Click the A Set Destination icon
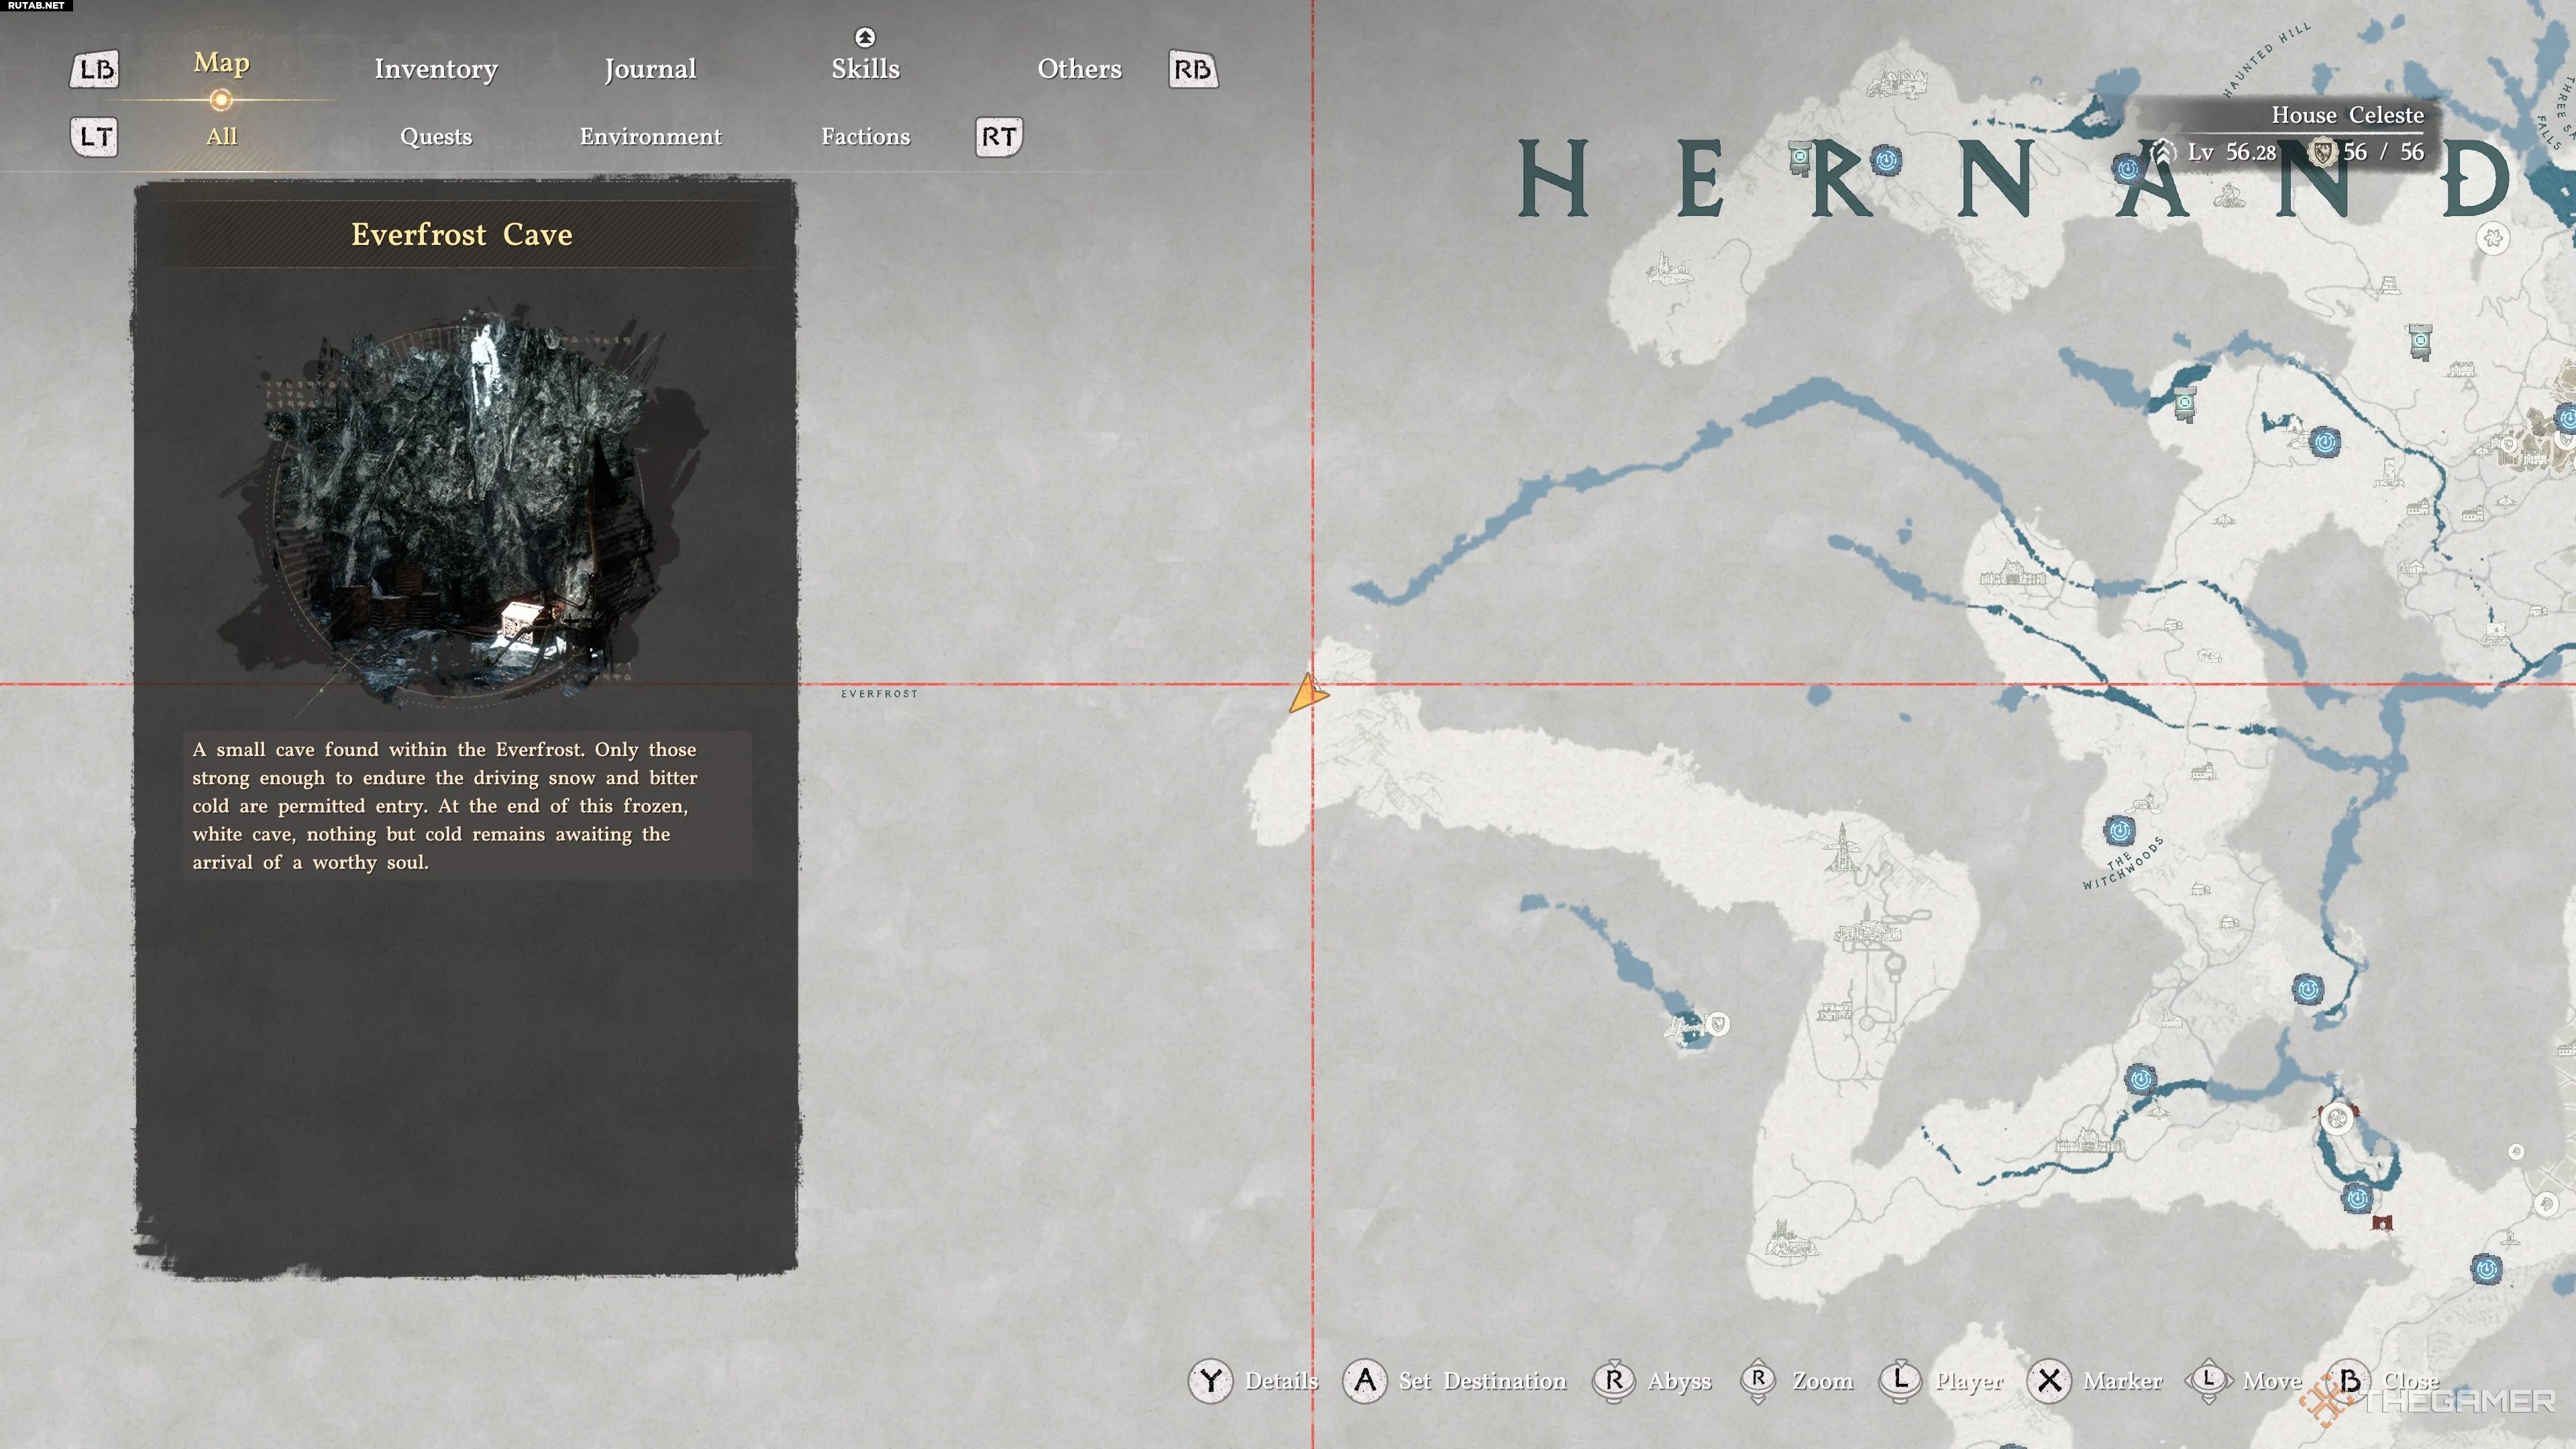The height and width of the screenshot is (1449, 2576). point(1364,1381)
